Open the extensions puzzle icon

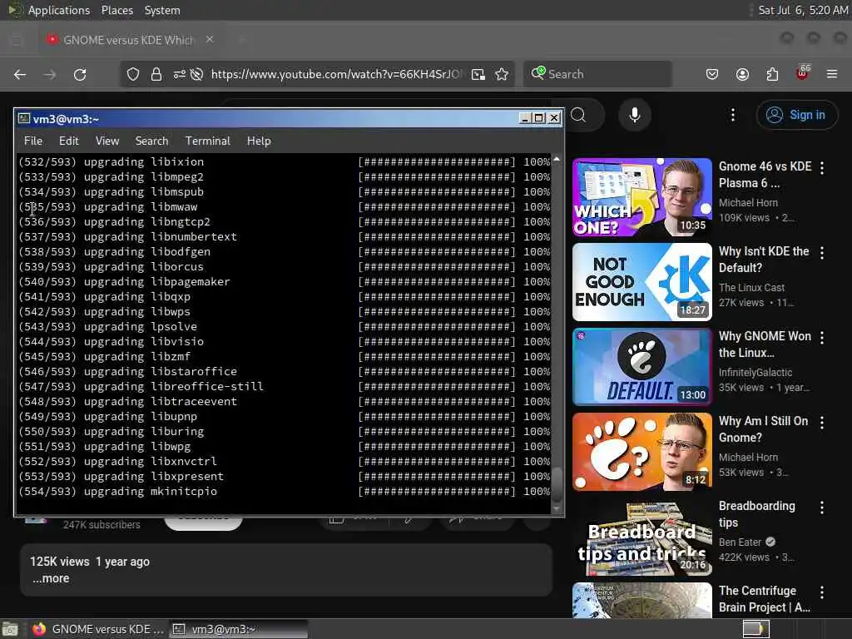[x=772, y=74]
